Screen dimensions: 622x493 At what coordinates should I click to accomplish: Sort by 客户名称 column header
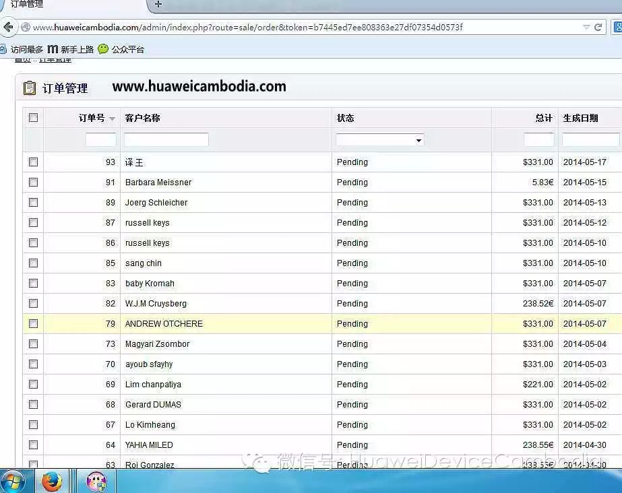[142, 118]
